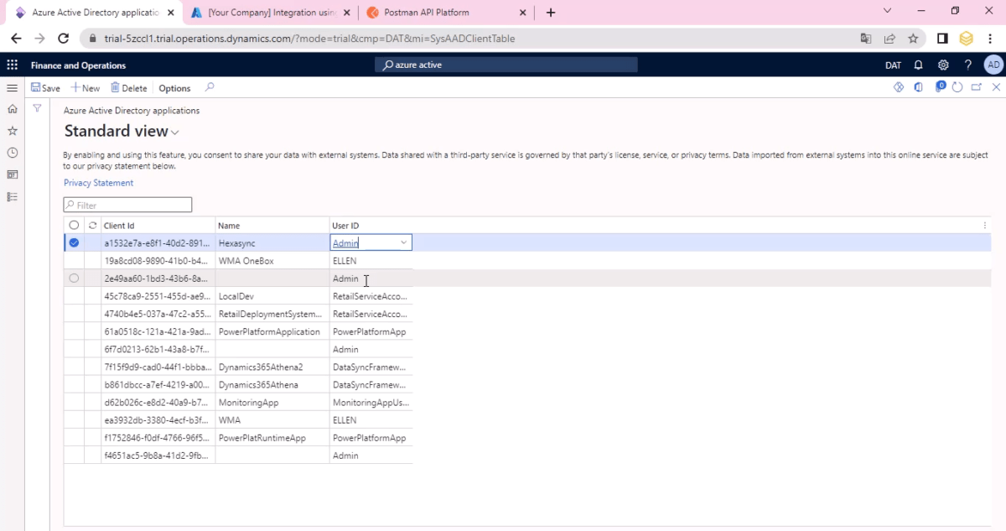
Task: Click the RetailDeploymentSystem name cell
Action: tap(272, 314)
